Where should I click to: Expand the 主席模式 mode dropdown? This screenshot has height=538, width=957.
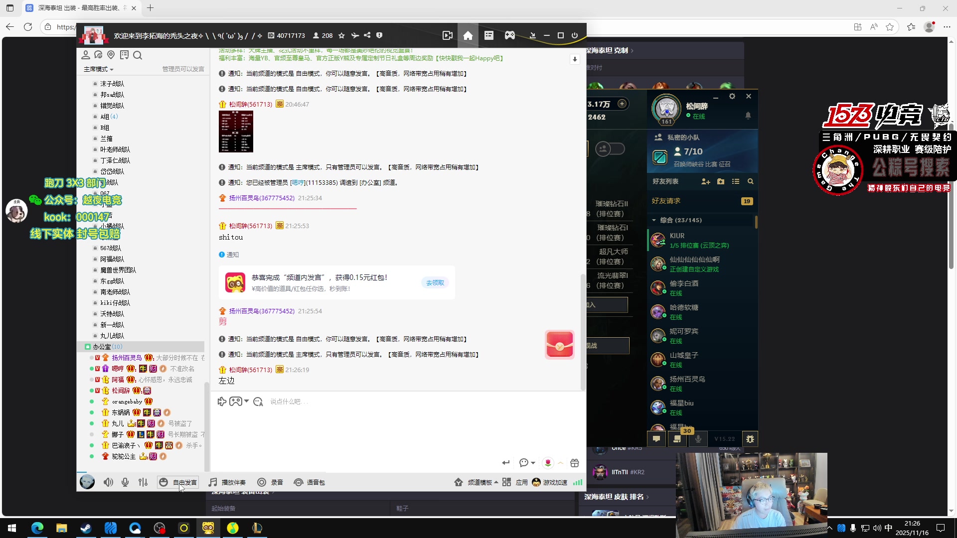pyautogui.click(x=99, y=69)
